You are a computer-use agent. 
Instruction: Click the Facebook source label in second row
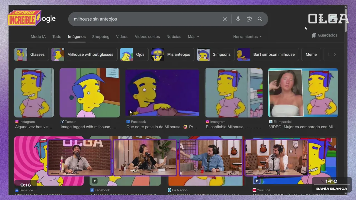coord(102,190)
